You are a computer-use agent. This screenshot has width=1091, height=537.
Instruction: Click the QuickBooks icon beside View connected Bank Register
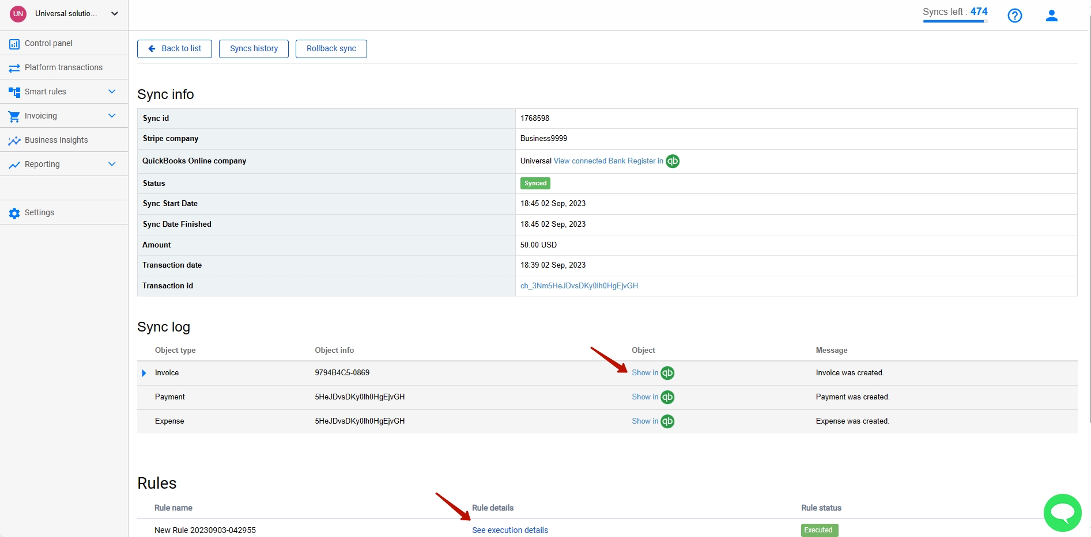click(672, 161)
